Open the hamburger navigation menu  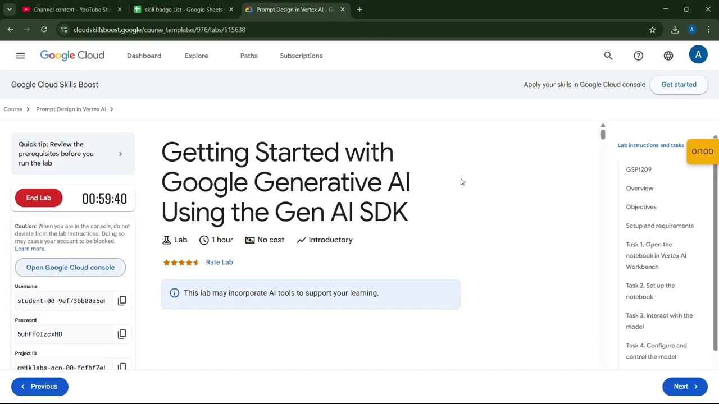(x=21, y=56)
